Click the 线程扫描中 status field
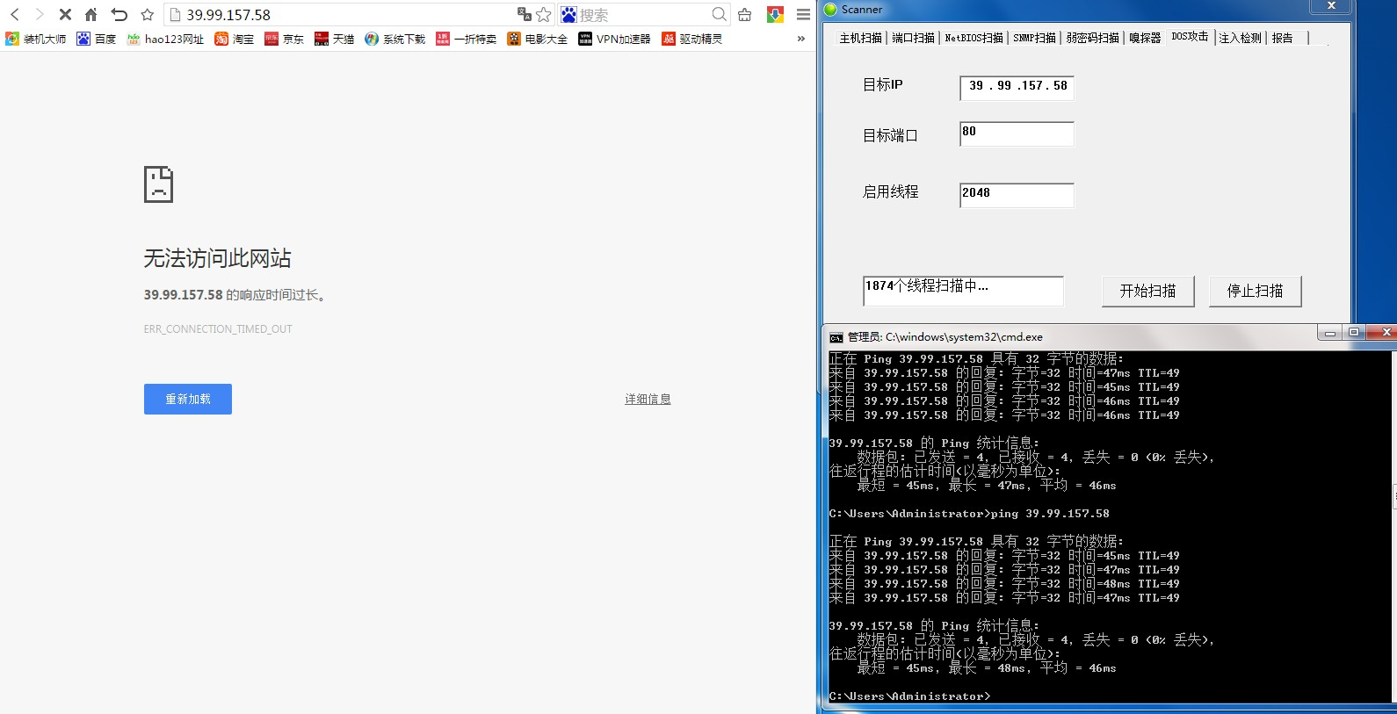Image resolution: width=1397 pixels, height=714 pixels. (x=963, y=291)
